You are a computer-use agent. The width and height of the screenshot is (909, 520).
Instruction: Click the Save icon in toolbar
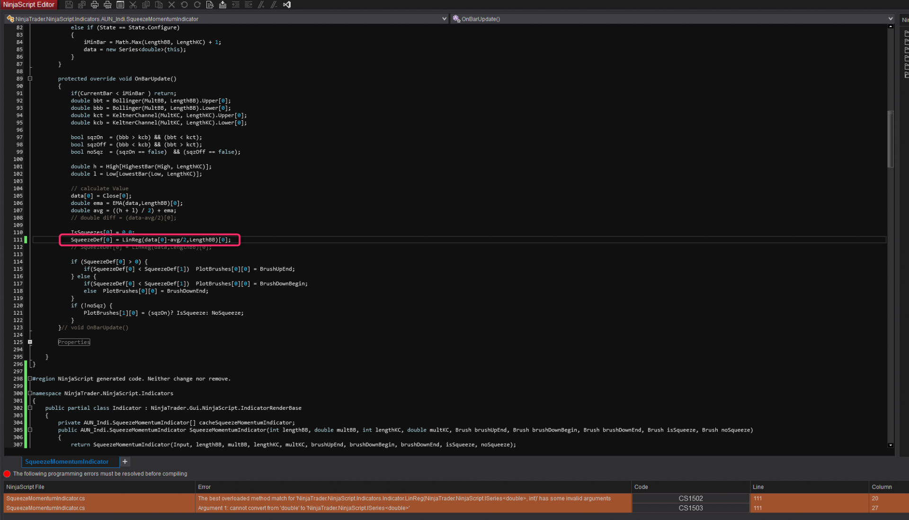[69, 5]
